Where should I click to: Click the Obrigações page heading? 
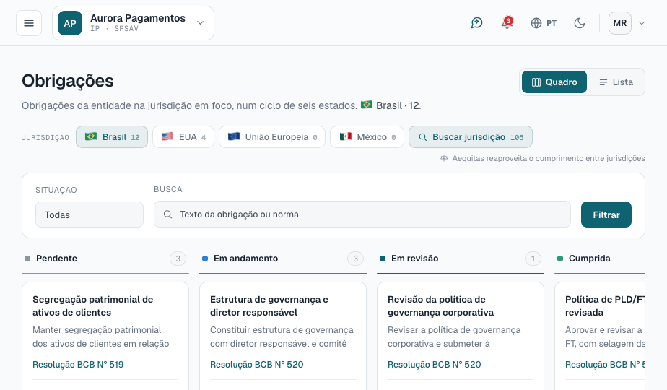coord(68,81)
